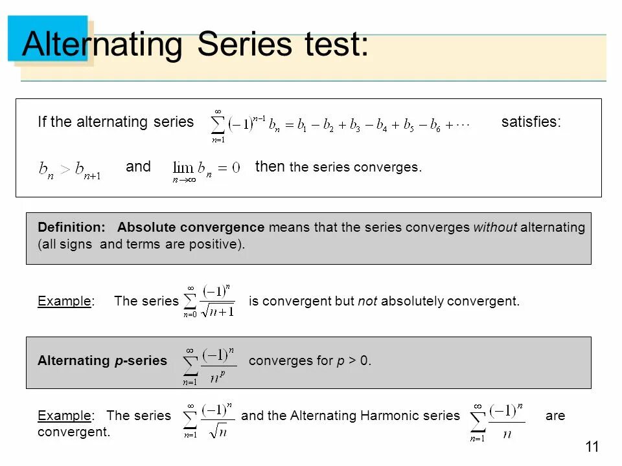Click the alternating harmonic series formula over n

(x=498, y=423)
